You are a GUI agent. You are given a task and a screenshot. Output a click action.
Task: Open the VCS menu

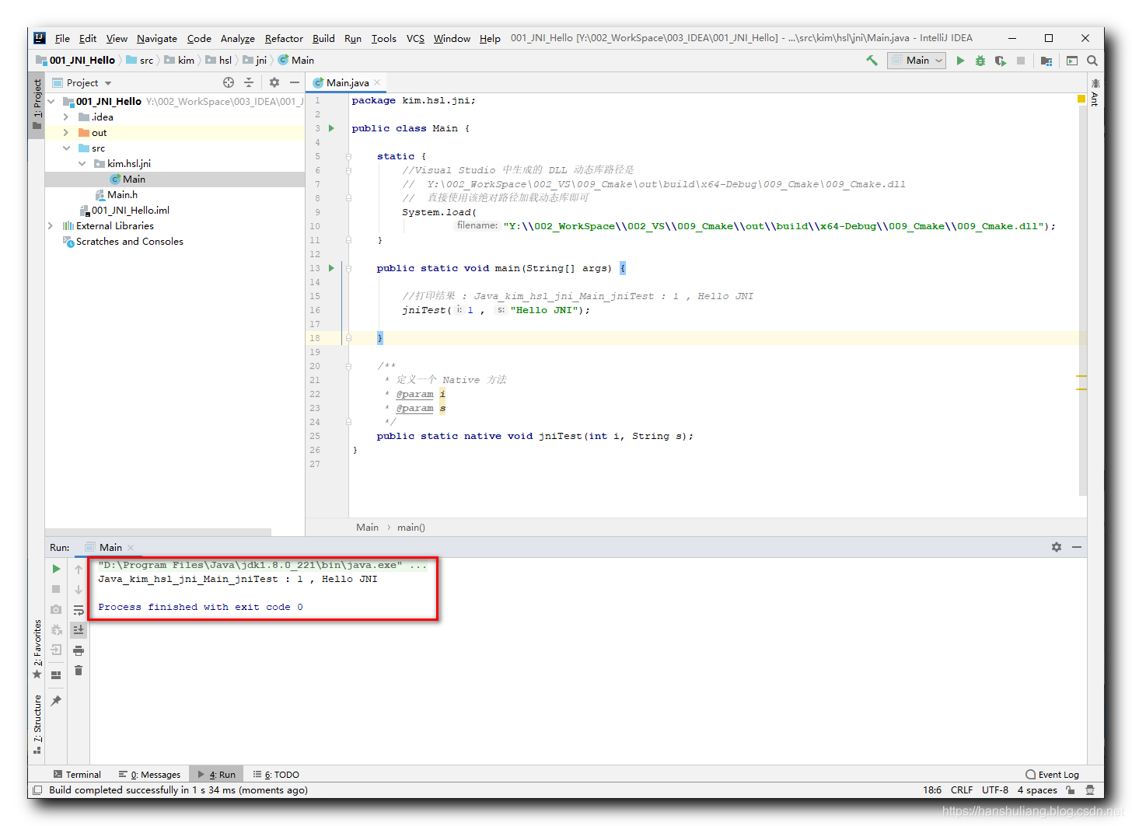coord(415,38)
